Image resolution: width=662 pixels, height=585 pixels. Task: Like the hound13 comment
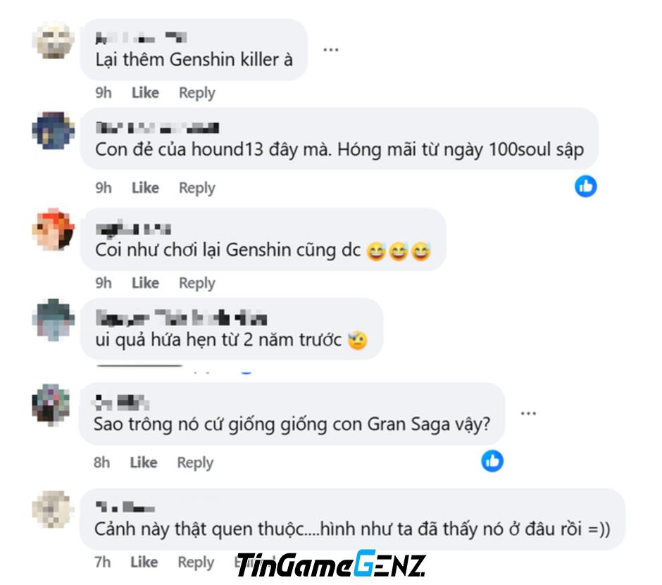[145, 187]
